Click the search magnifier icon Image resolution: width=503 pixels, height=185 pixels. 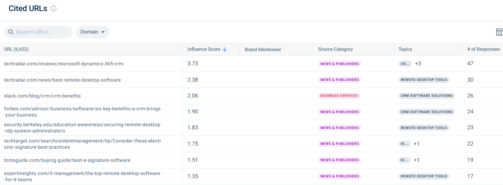pyautogui.click(x=11, y=32)
